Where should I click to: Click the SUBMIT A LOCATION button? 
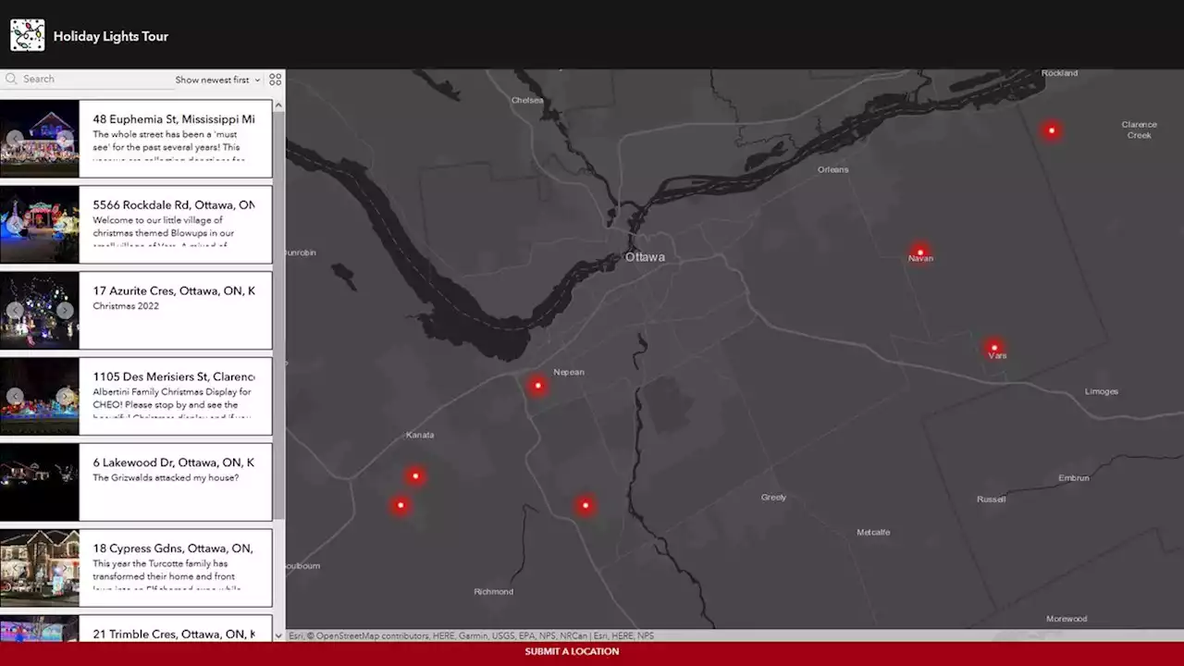tap(572, 651)
